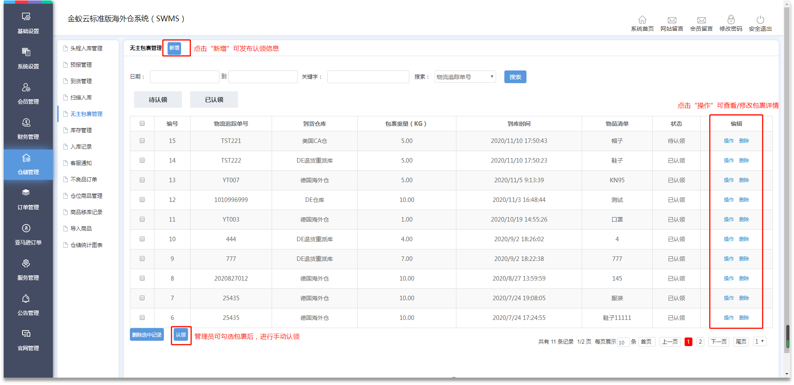This screenshot has height=385, width=794.
Task: Click the 安全退出 power icon
Action: coord(760,20)
